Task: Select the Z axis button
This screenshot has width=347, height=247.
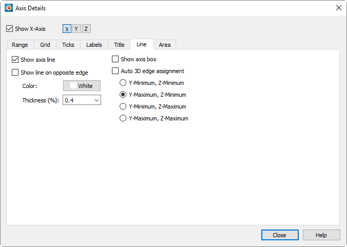Action: click(86, 29)
